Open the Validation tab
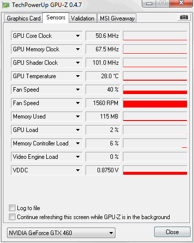This screenshot has height=243, width=194. [83, 18]
